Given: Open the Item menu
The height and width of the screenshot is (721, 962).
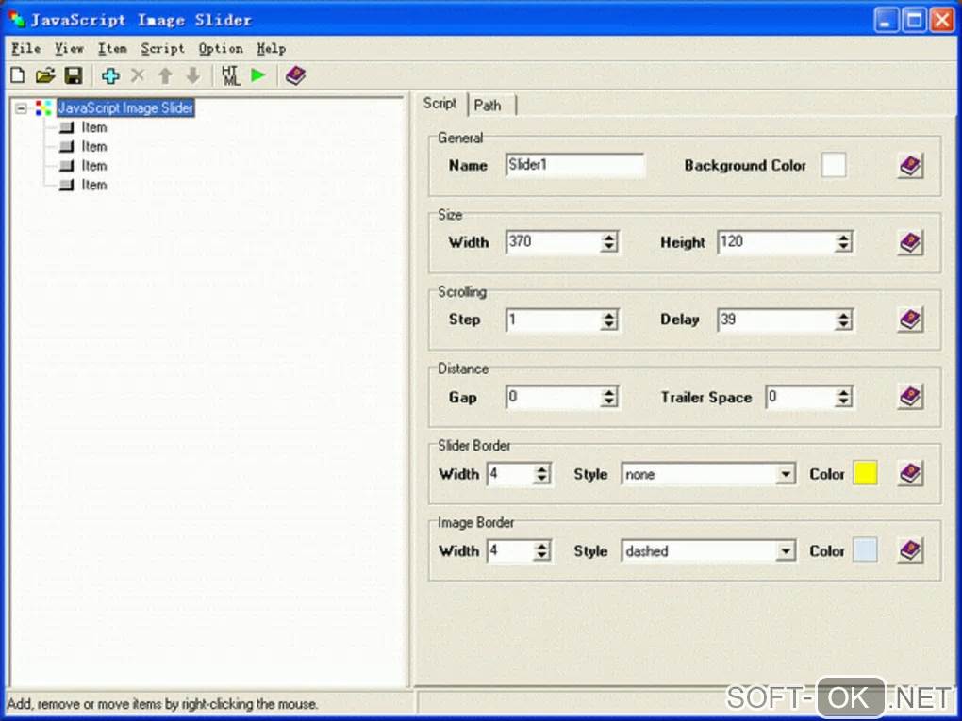Looking at the screenshot, I should click(x=112, y=48).
